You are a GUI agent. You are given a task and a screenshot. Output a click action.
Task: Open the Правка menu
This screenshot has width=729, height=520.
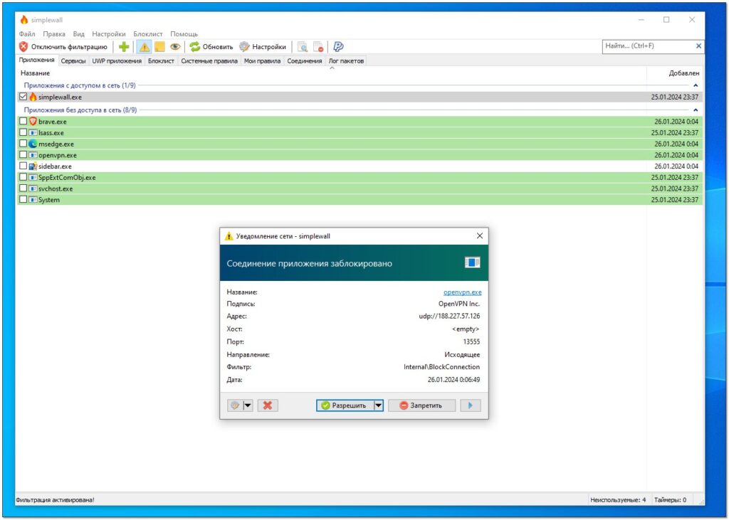coord(53,33)
